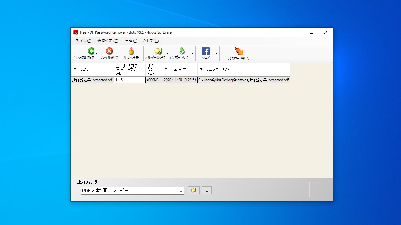Click the Facebook シェア icon
401x225 pixels.
206,51
